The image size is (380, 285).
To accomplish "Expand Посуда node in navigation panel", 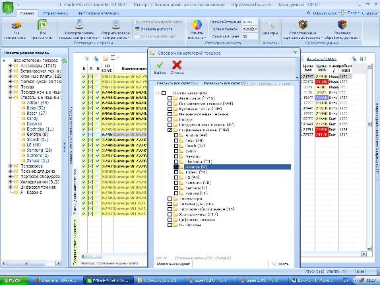I will pyautogui.click(x=10, y=87).
